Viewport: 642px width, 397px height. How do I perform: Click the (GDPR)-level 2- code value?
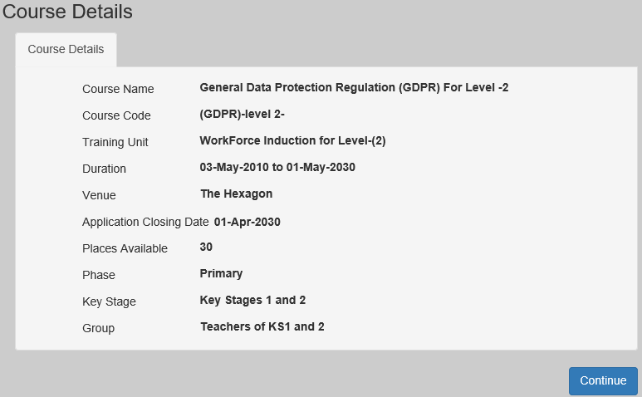point(243,114)
